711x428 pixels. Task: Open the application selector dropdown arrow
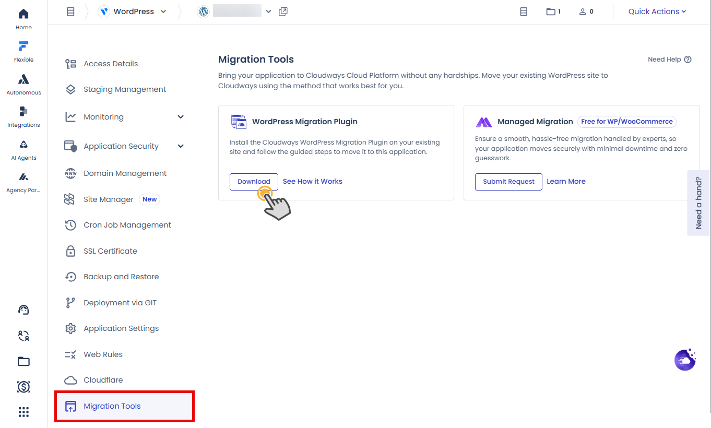pyautogui.click(x=268, y=11)
